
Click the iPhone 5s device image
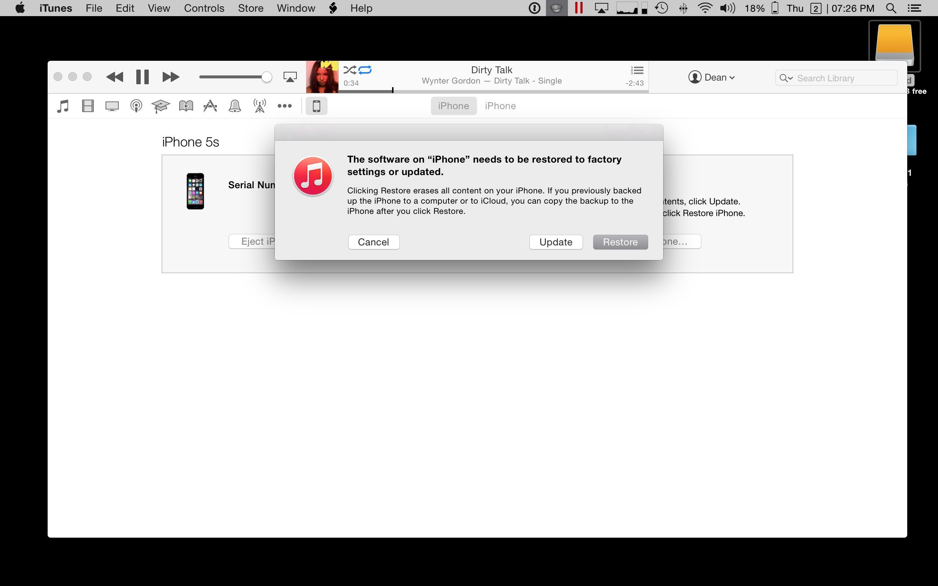[x=195, y=191]
